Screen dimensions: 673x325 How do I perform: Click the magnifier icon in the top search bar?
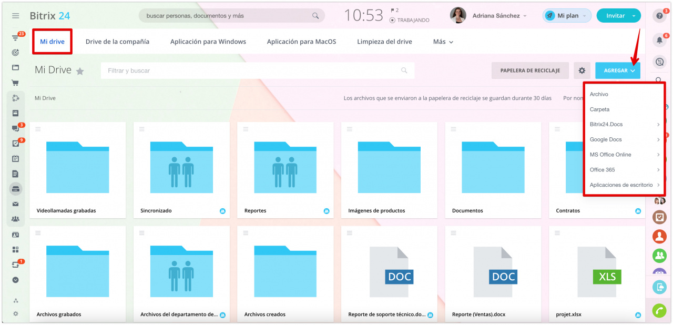[x=315, y=16]
